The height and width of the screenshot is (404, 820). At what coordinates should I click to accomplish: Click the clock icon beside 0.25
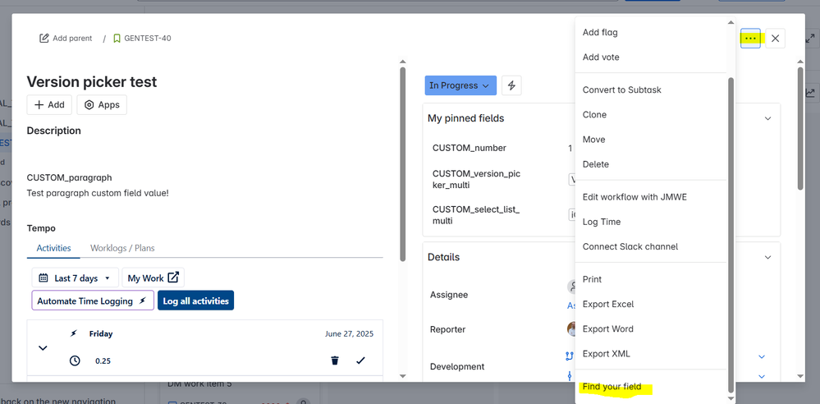(x=75, y=360)
